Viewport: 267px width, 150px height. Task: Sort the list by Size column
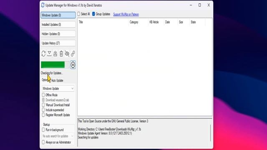click(184, 22)
